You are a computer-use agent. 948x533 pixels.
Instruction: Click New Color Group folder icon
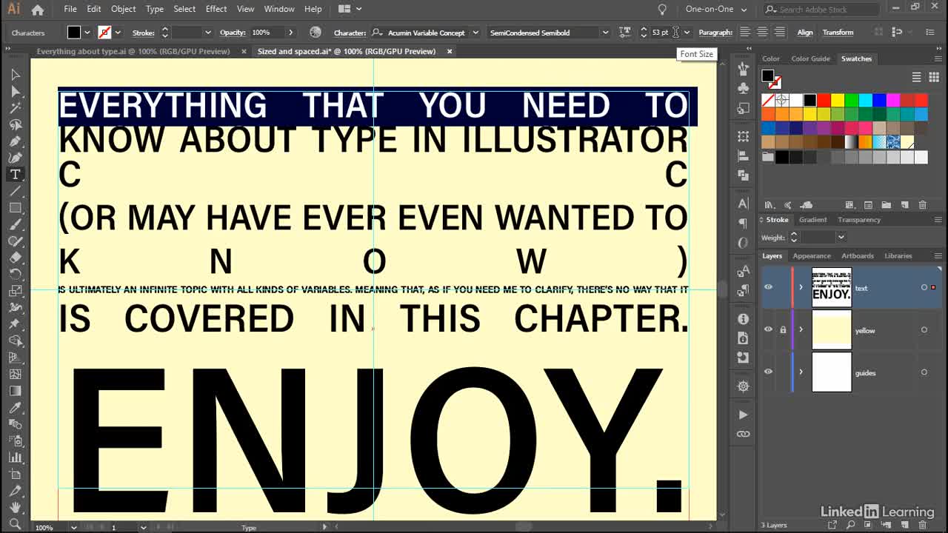(887, 205)
